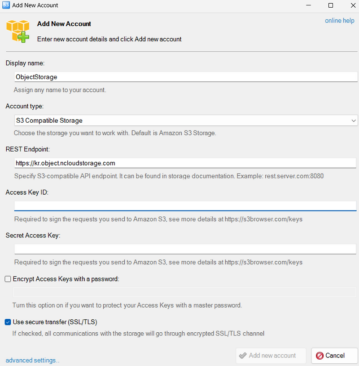Image resolution: width=359 pixels, height=366 pixels.
Task: Click the Add new account button
Action: (271, 356)
